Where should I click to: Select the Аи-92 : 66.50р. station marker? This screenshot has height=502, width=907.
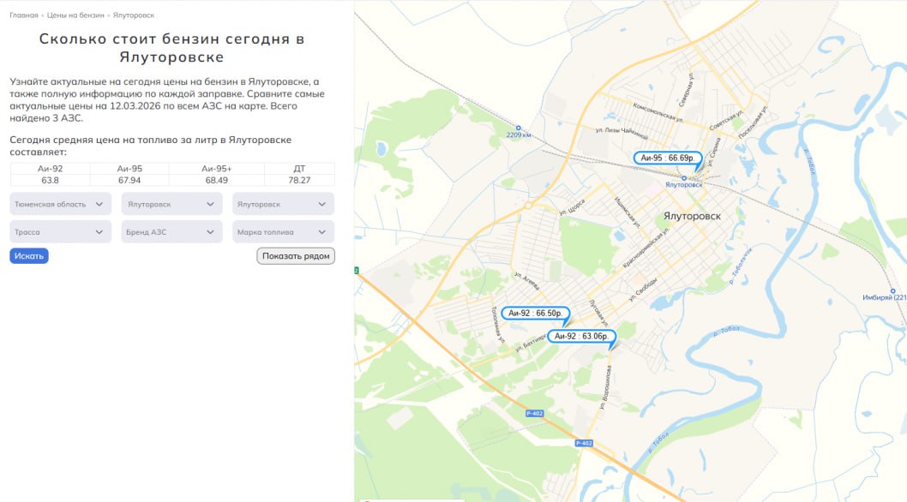[x=535, y=314]
